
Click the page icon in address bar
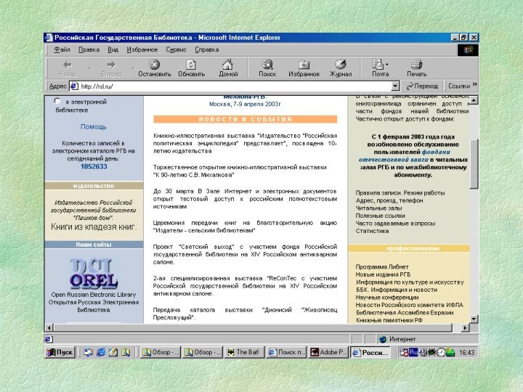tap(74, 86)
